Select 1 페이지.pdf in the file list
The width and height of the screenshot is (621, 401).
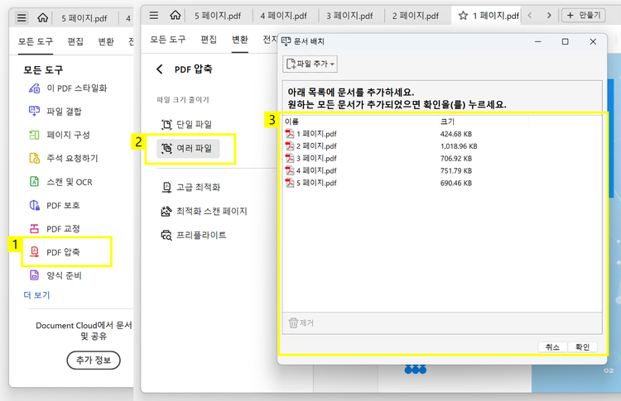pyautogui.click(x=310, y=134)
